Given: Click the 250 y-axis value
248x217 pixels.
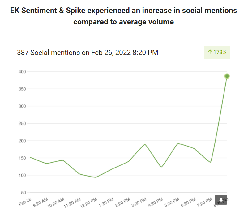Looking at the screenshot, I should coord(22,124).
